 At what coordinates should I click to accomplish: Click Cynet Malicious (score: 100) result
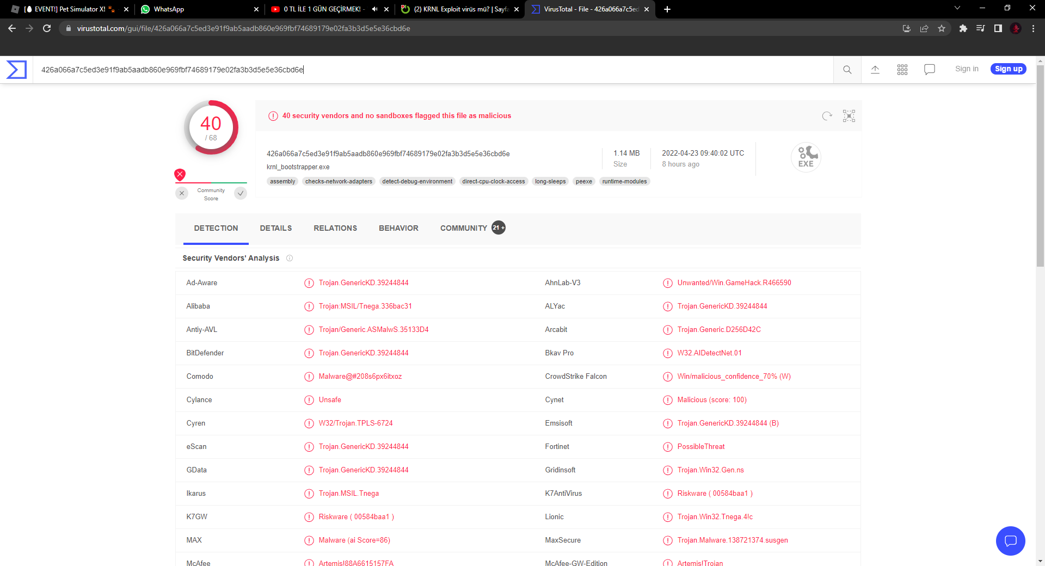pyautogui.click(x=712, y=400)
